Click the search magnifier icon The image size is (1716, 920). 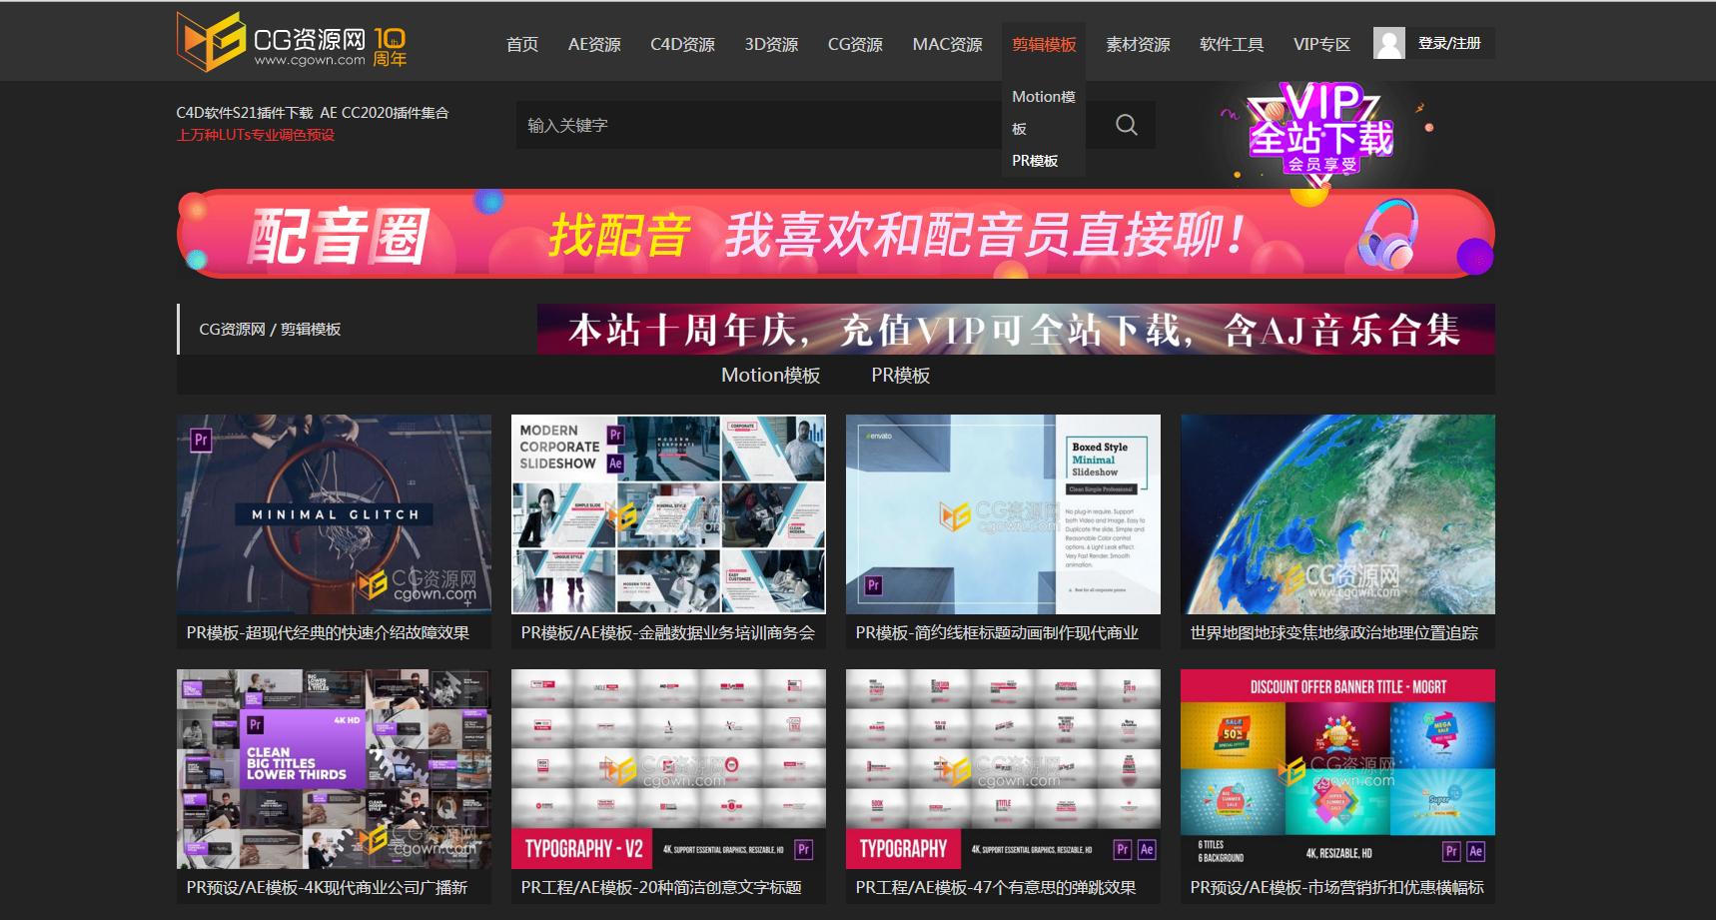tap(1127, 124)
